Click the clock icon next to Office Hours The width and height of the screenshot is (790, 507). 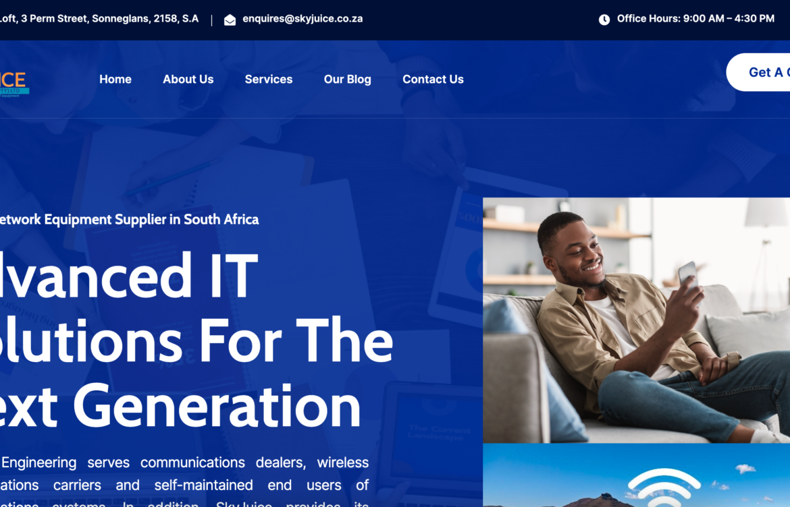[x=604, y=20]
